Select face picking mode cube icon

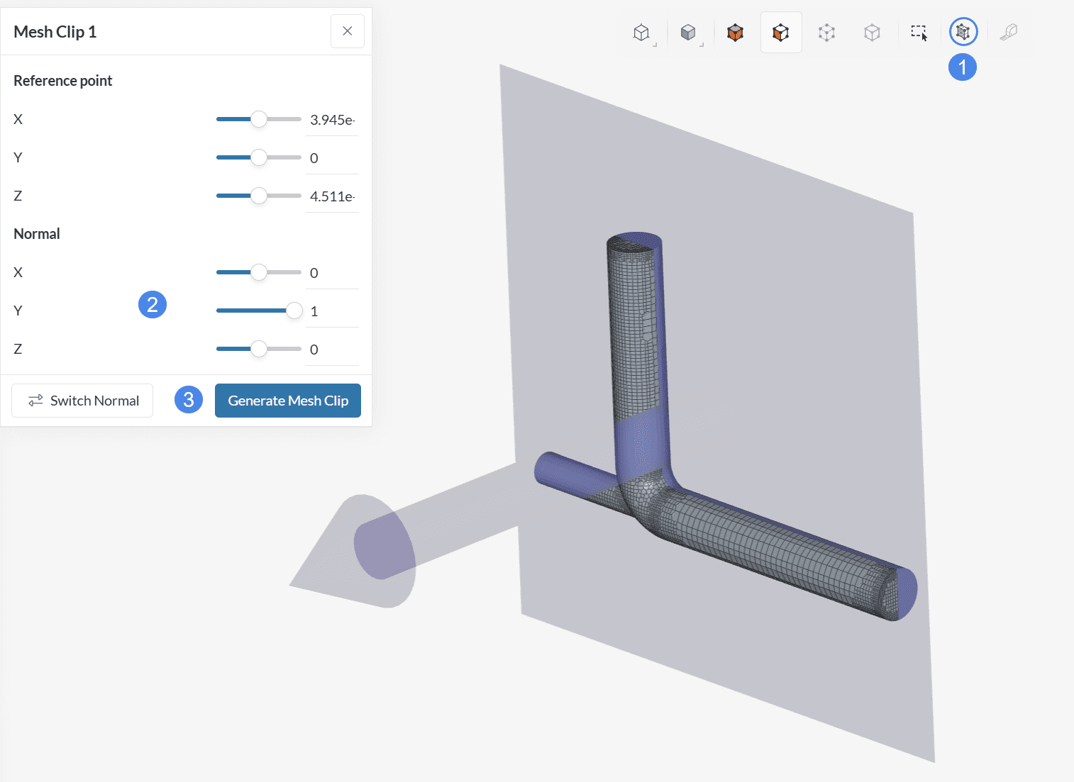780,33
